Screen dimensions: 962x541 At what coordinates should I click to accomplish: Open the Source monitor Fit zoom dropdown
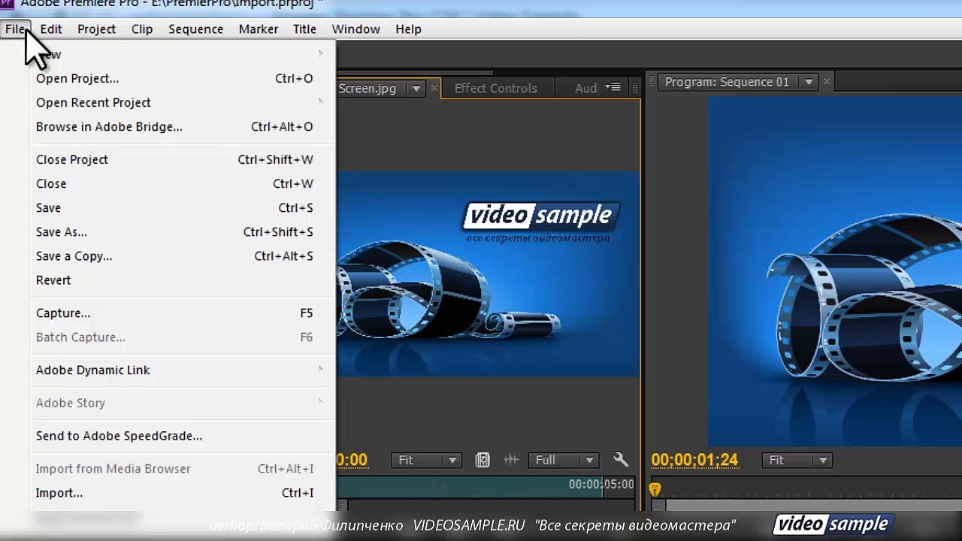pos(426,460)
